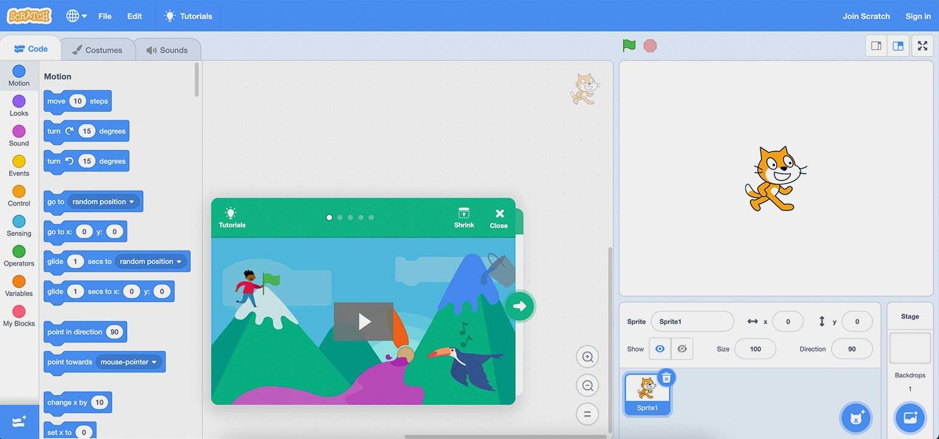Click the Add Extension button
This screenshot has height=439, width=939.
(19, 422)
